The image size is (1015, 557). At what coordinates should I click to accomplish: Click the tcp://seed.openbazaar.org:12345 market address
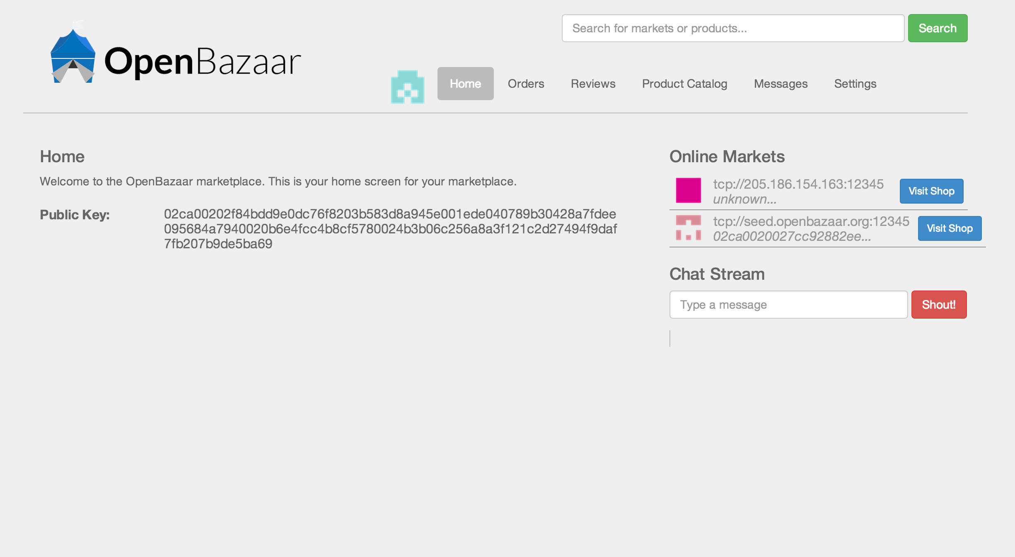[811, 221]
